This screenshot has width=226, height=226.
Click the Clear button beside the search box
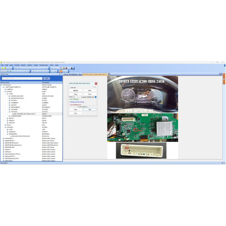47,78
